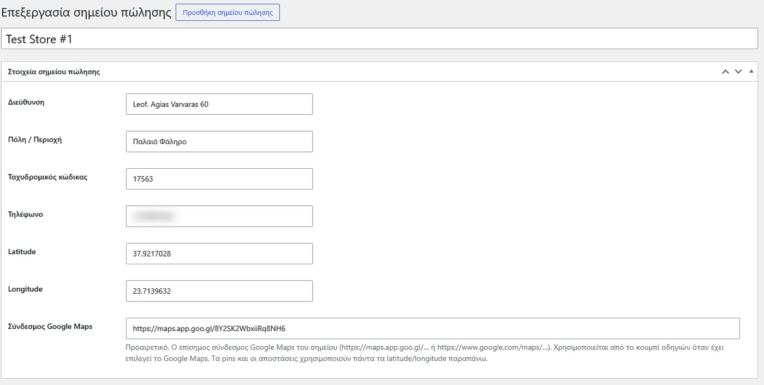Move the store details panel up
This screenshot has height=385, width=764.
(x=725, y=72)
